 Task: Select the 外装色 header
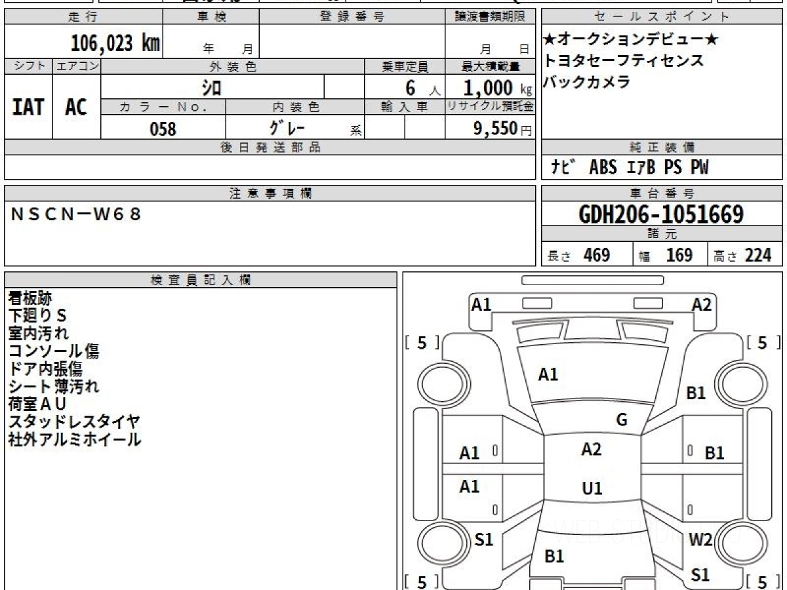[x=233, y=66]
